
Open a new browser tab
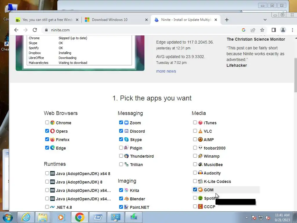(x=227, y=20)
